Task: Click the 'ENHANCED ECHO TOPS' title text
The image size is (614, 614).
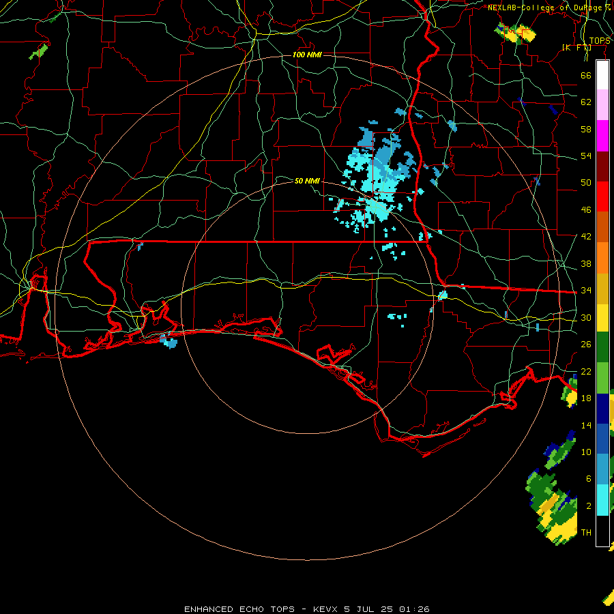Action: tap(239, 609)
